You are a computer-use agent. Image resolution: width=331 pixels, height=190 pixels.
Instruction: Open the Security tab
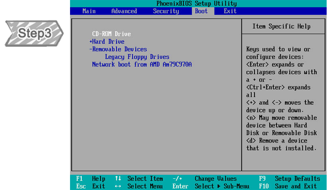pyautogui.click(x=166, y=11)
